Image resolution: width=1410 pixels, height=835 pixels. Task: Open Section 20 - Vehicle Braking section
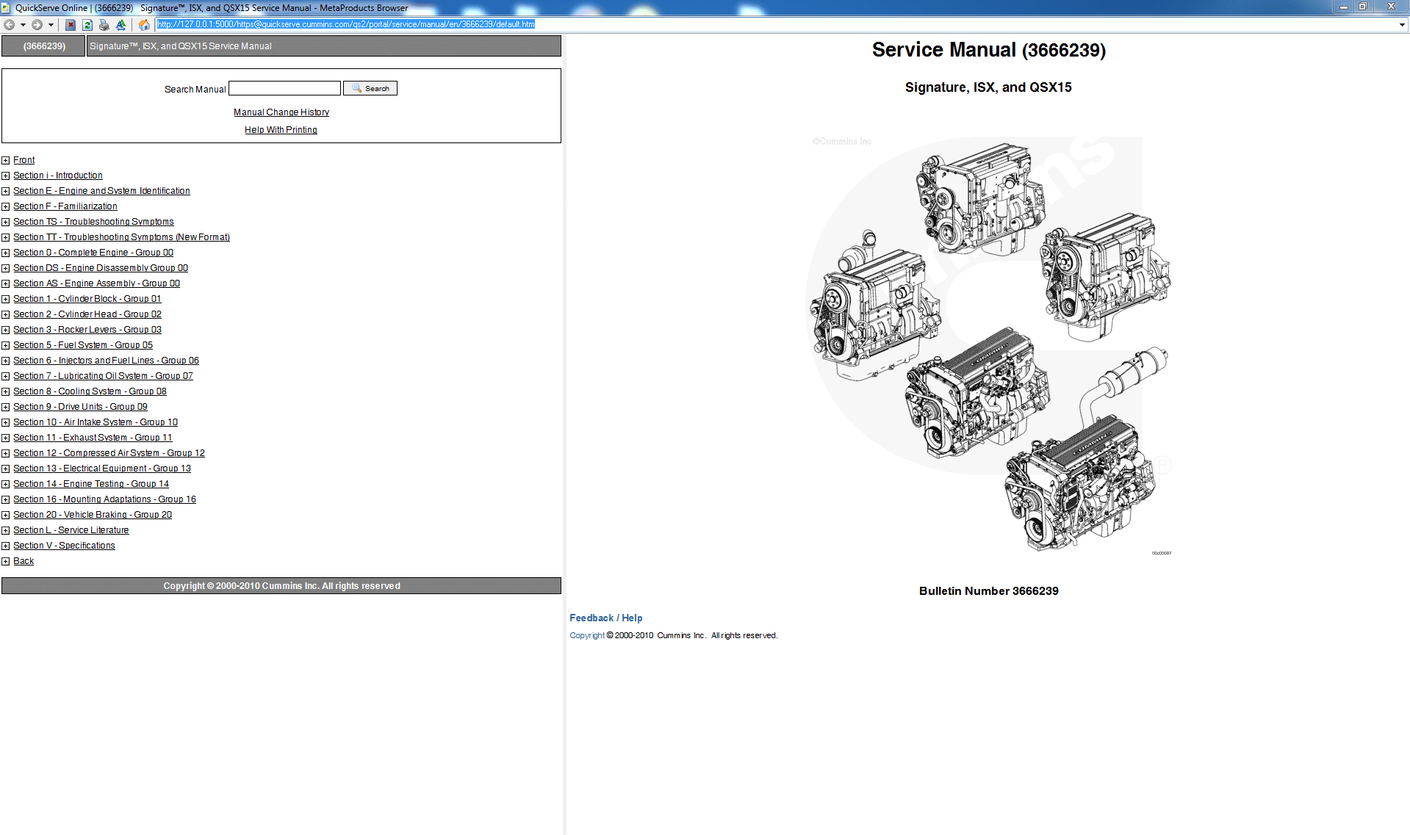(92, 514)
